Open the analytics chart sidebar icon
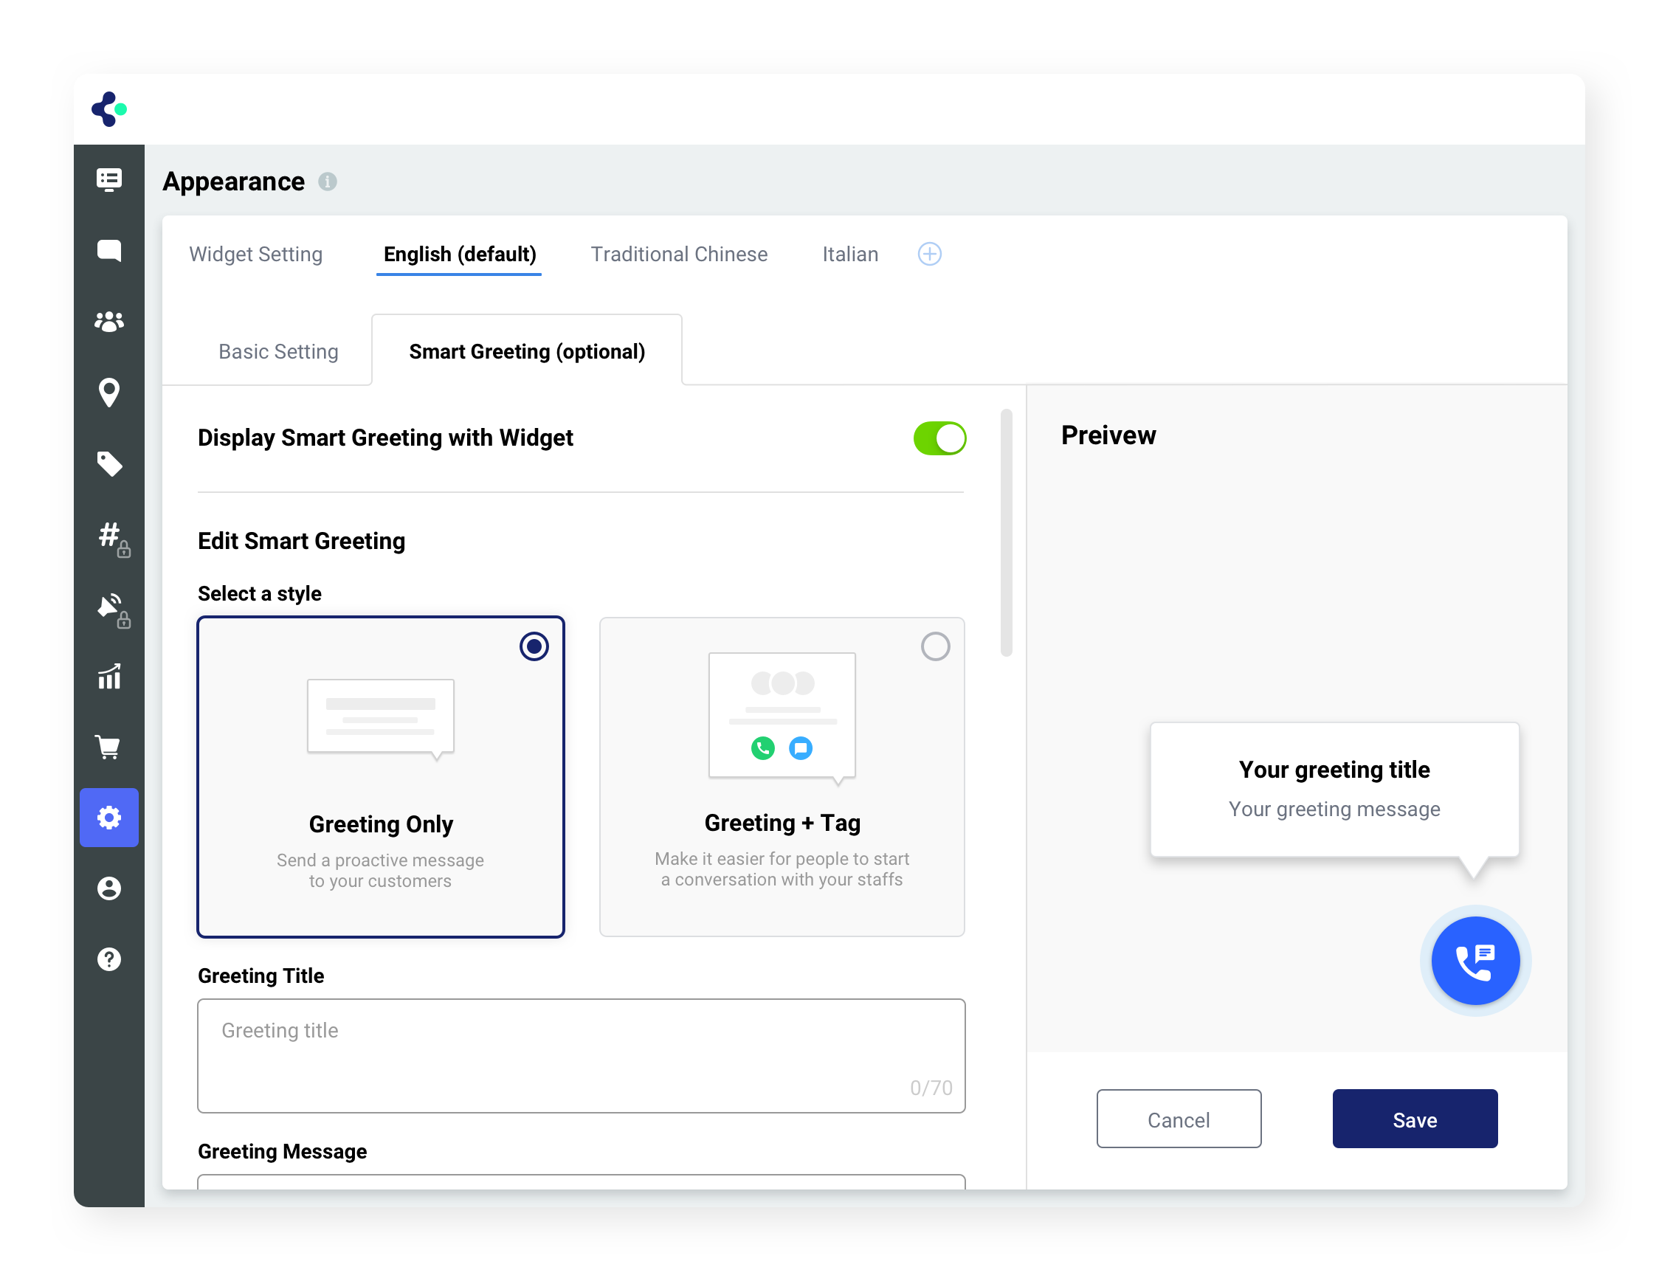Viewport: 1659px width, 1281px height. 108,676
